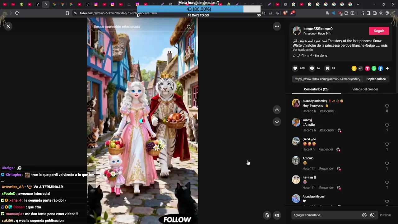Repost the video with the yellow repost icon

354,68
